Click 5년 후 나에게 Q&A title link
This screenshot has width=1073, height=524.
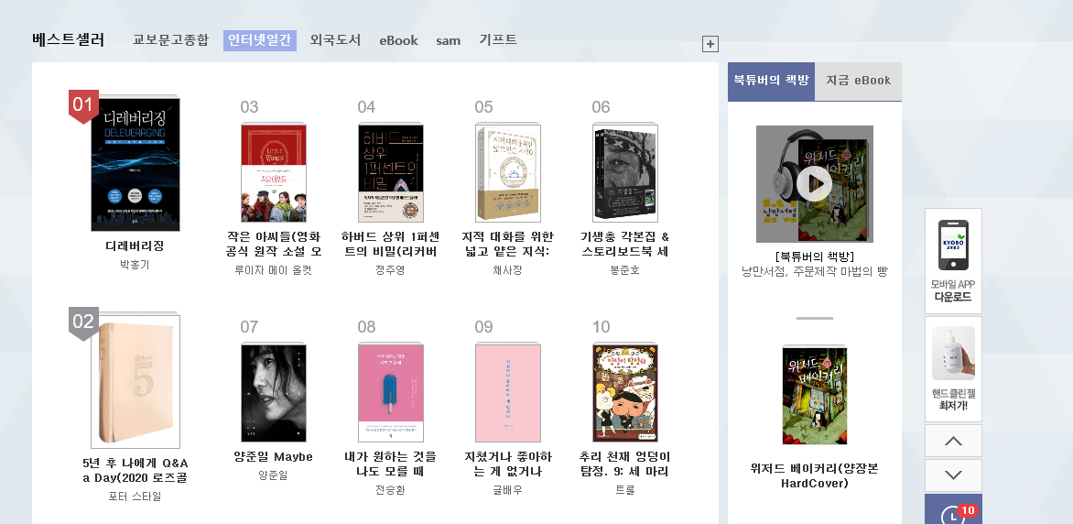coord(135,470)
